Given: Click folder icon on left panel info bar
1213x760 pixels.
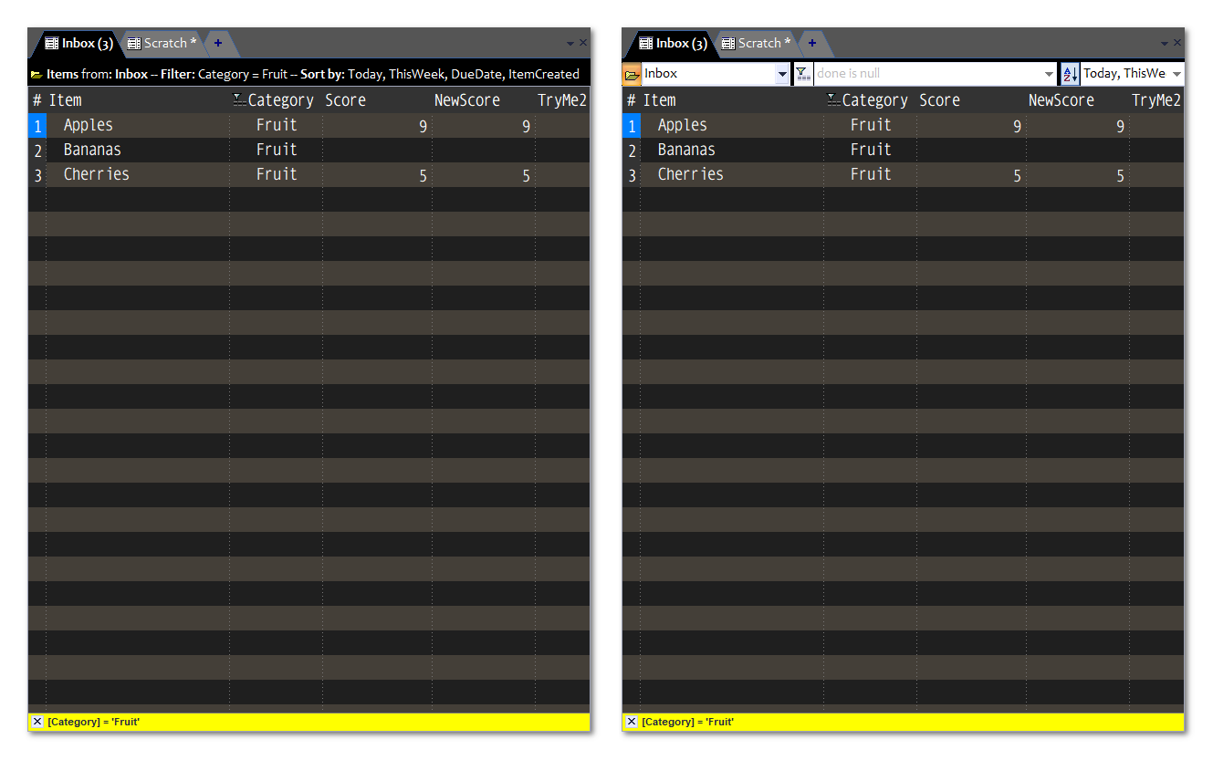Looking at the screenshot, I should [37, 75].
